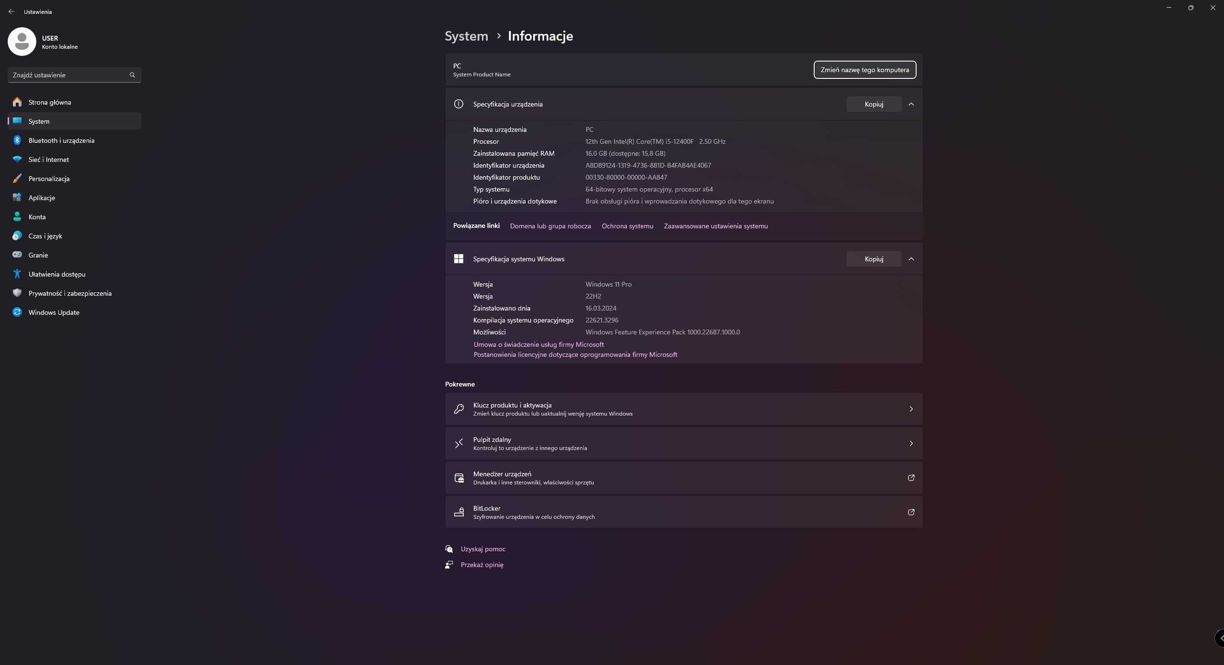Open Aplikacje settings page
1224x665 pixels.
(x=75, y=197)
